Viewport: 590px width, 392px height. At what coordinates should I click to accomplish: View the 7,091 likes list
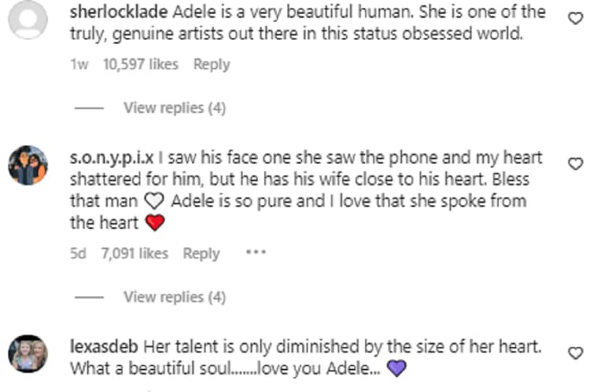[x=135, y=253]
